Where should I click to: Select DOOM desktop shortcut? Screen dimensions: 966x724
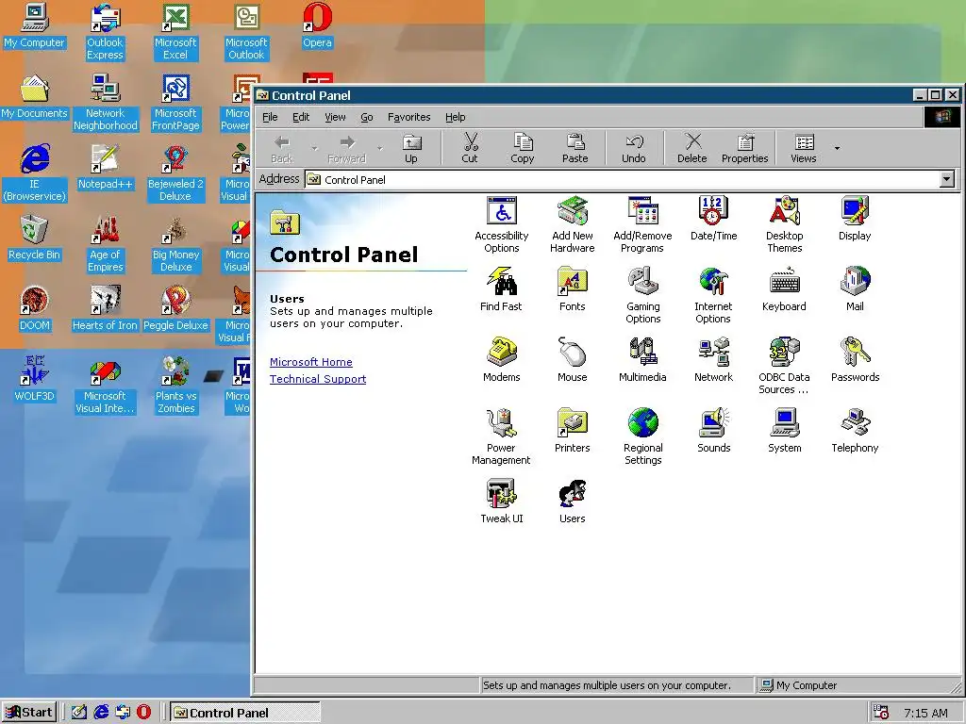pyautogui.click(x=34, y=309)
